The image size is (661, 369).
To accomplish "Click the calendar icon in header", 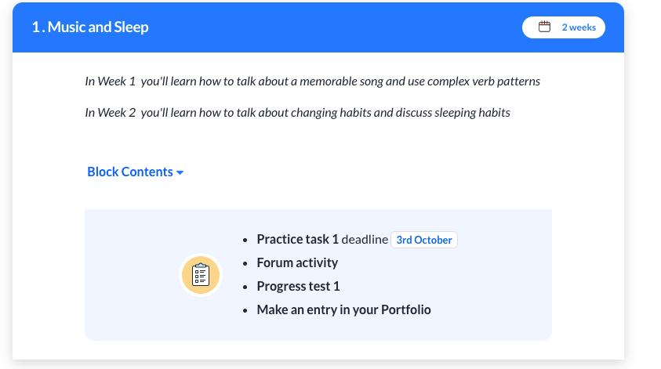I will (544, 27).
